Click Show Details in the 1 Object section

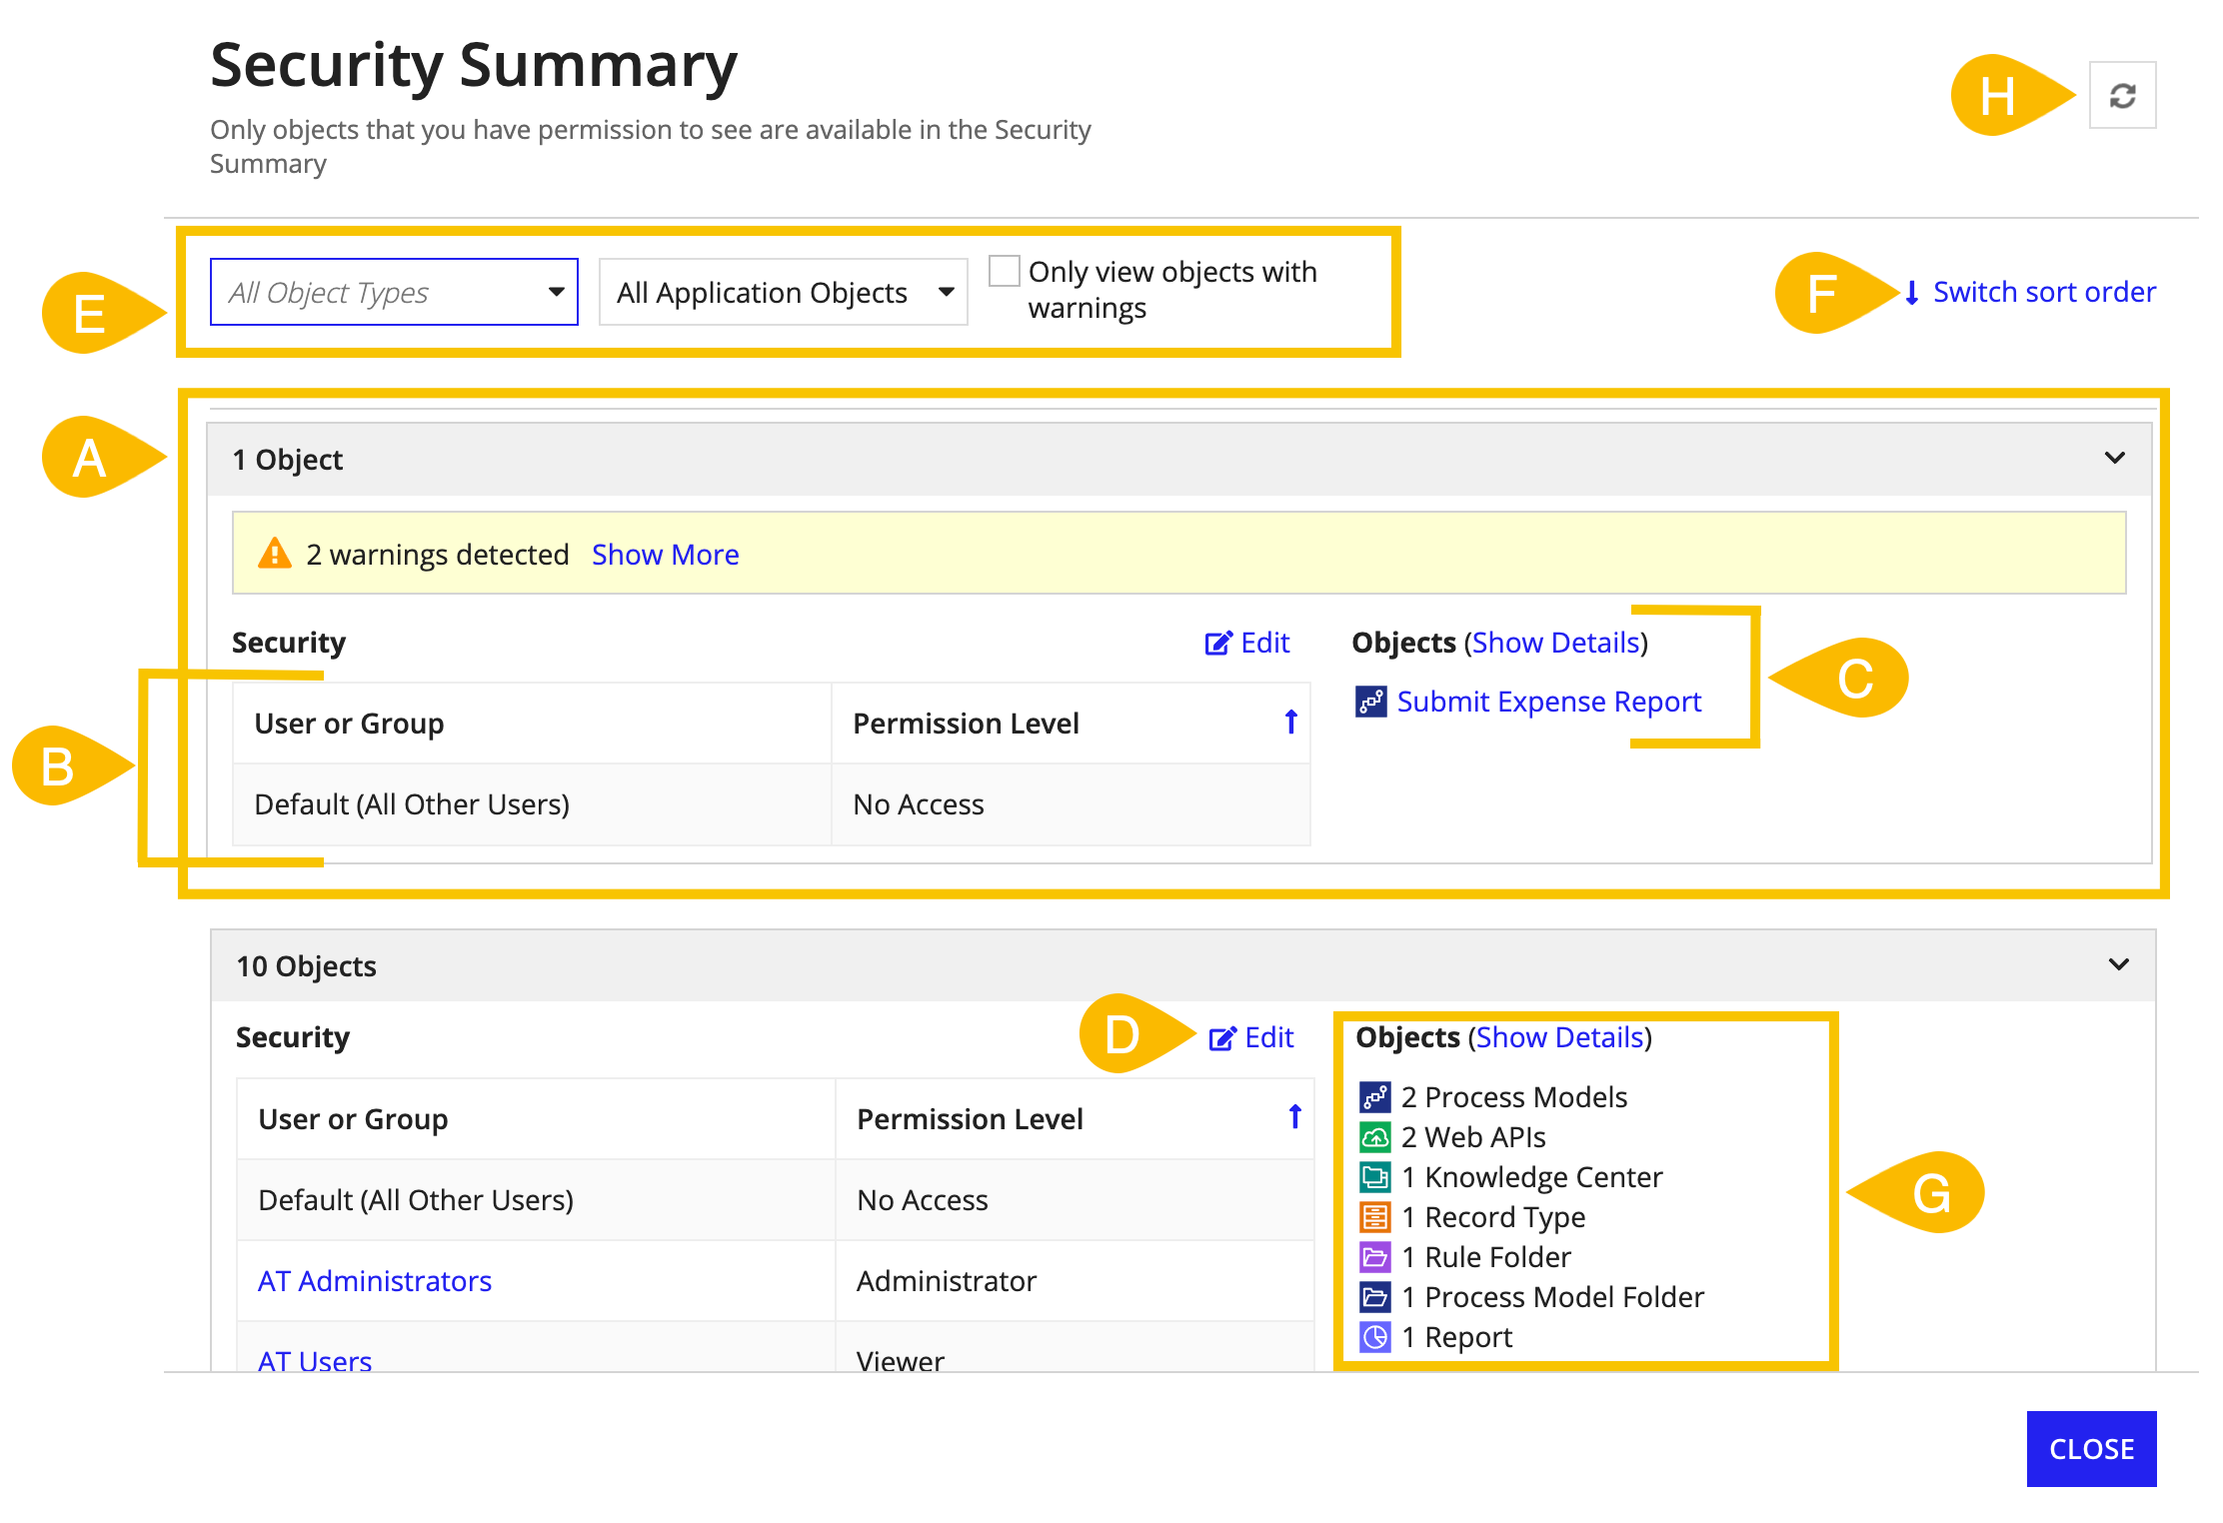[1555, 643]
